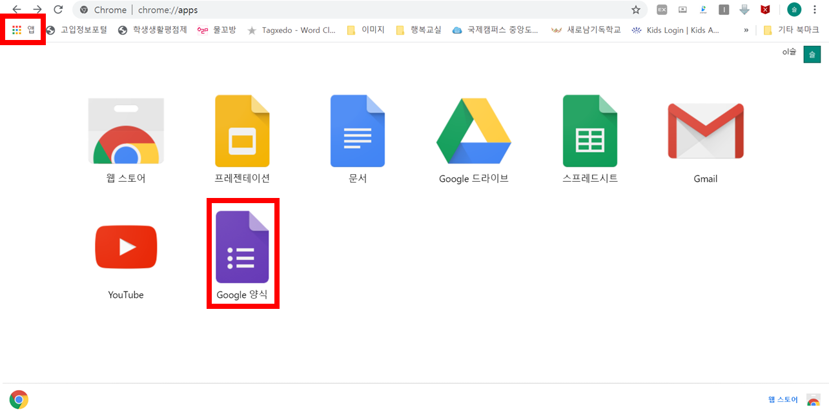829x414 pixels.
Task: Click the screen-cast extension icon beside EX
Action: (x=682, y=10)
